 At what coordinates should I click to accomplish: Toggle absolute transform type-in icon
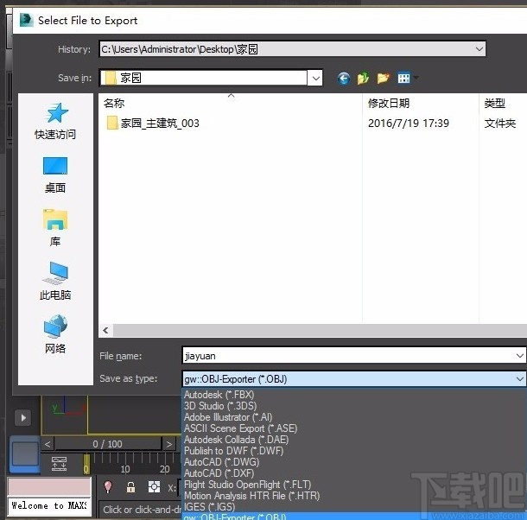(154, 486)
